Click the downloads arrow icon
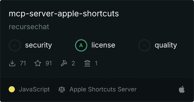The width and height of the screenshot is (194, 102). 12,63
